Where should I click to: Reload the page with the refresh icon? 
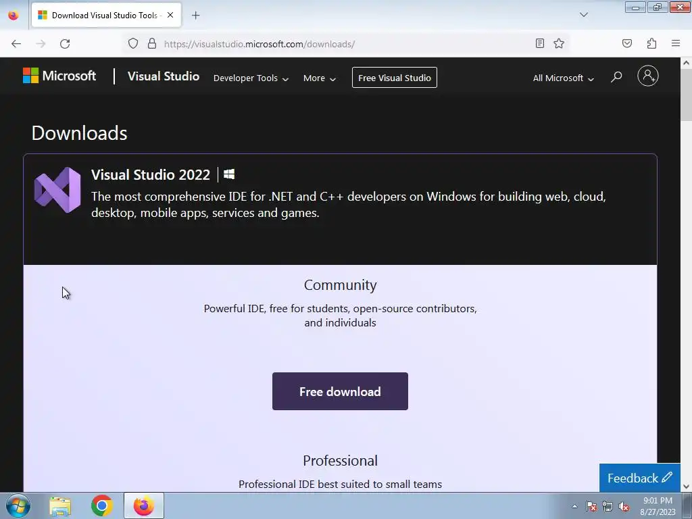tap(65, 44)
